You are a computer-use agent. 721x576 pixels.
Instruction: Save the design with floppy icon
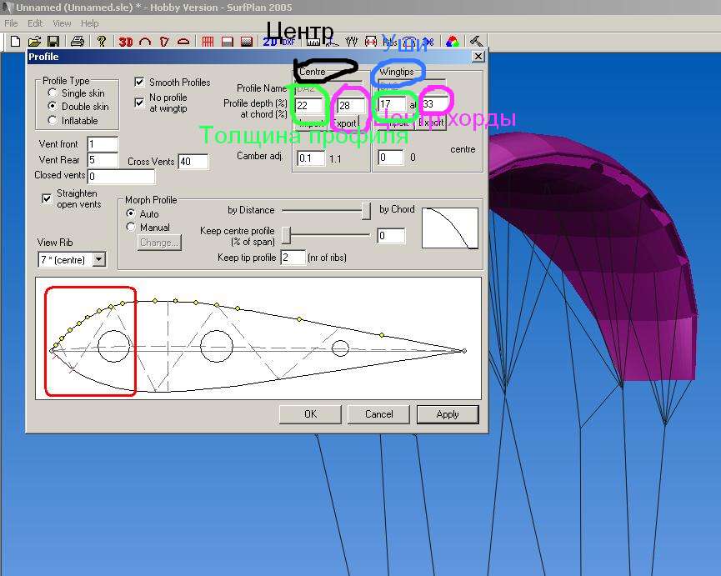click(x=53, y=41)
